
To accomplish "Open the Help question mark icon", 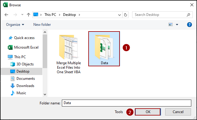I will (x=189, y=25).
